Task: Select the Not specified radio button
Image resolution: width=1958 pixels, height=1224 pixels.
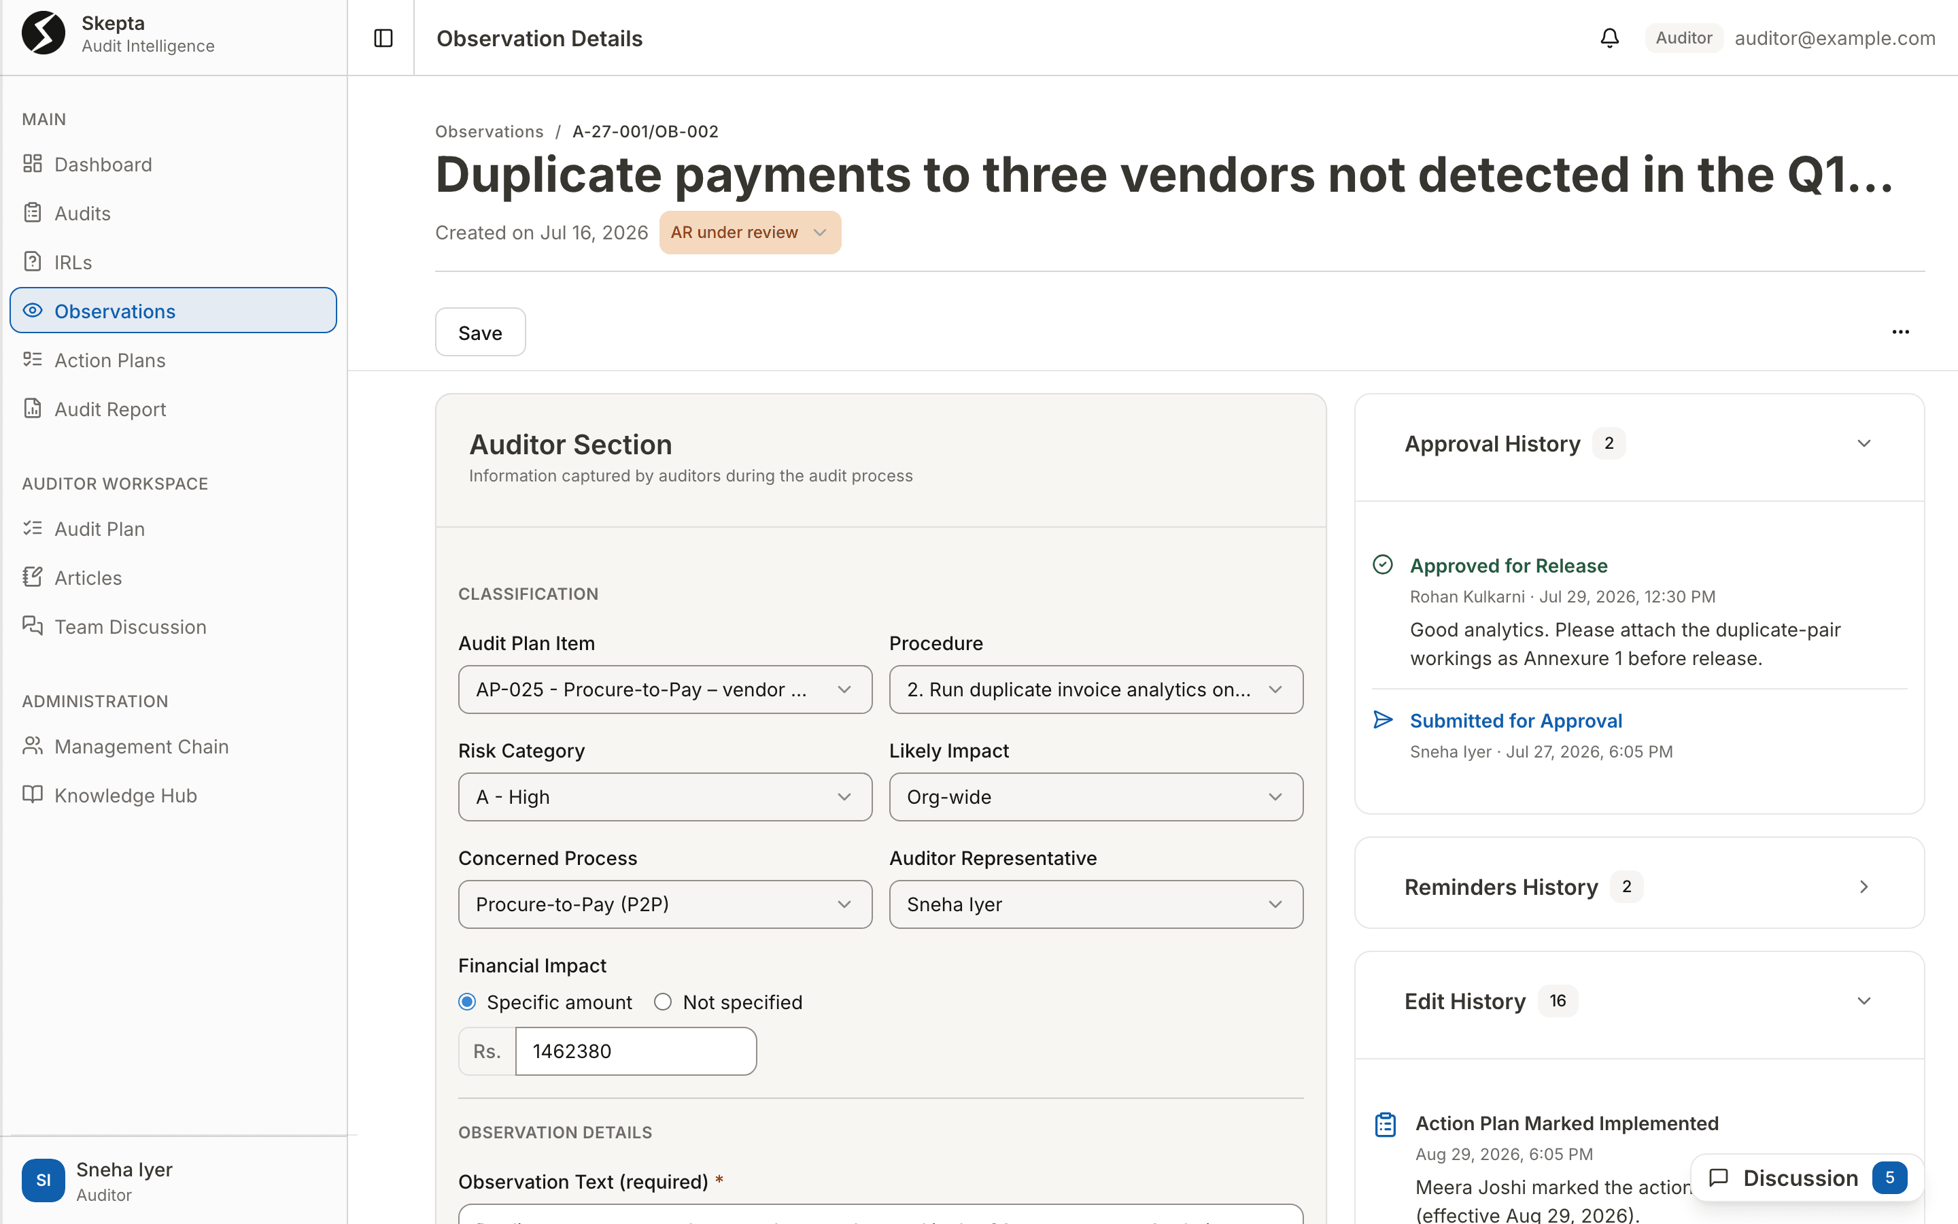Action: coord(663,1002)
